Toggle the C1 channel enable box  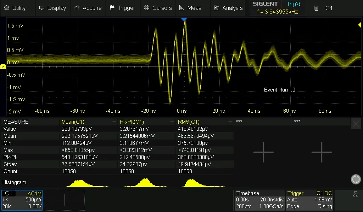[9, 193]
